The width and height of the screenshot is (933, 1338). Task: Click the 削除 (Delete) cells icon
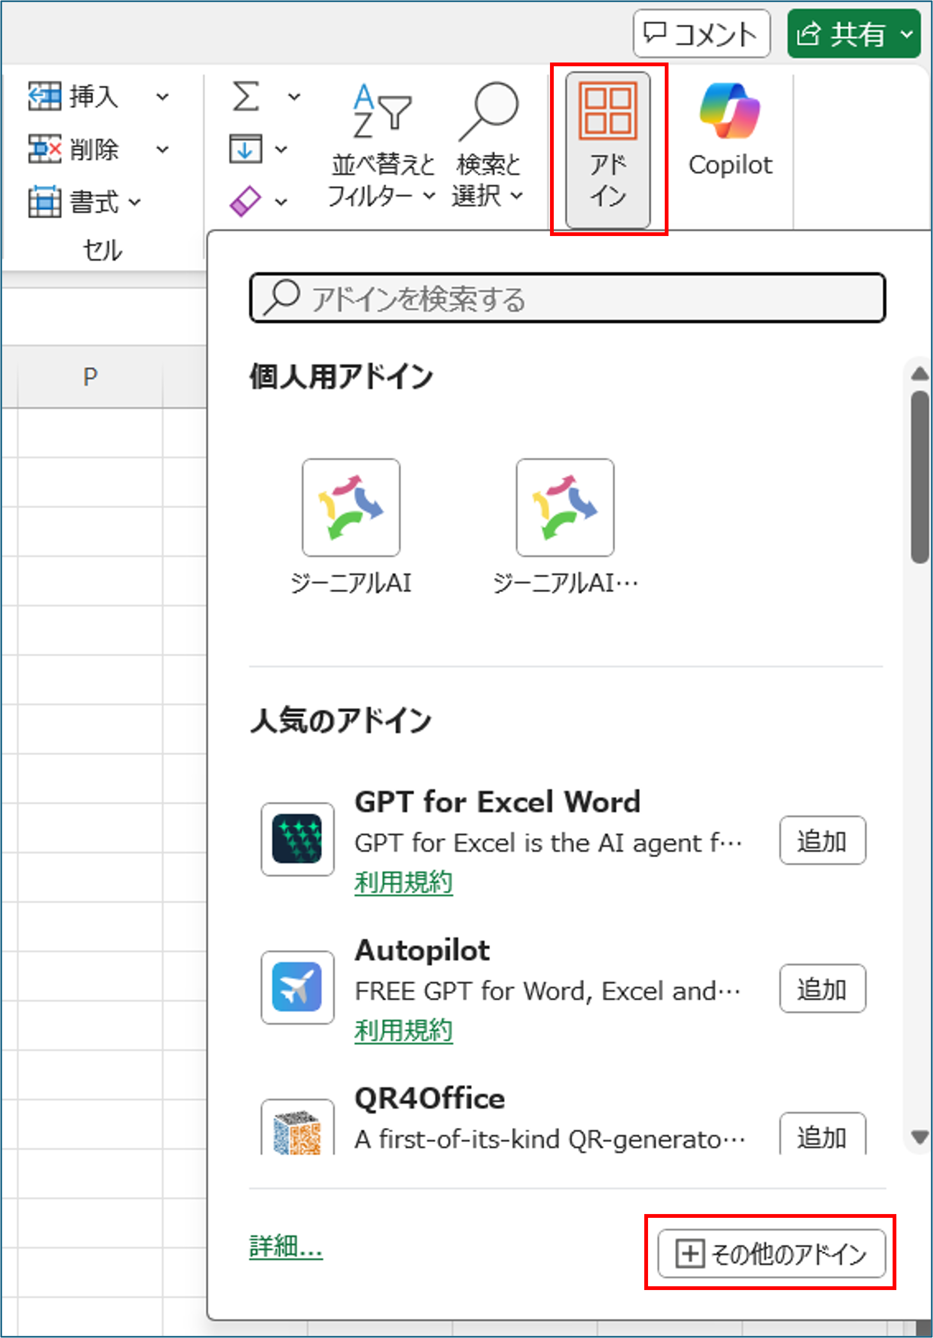[44, 149]
